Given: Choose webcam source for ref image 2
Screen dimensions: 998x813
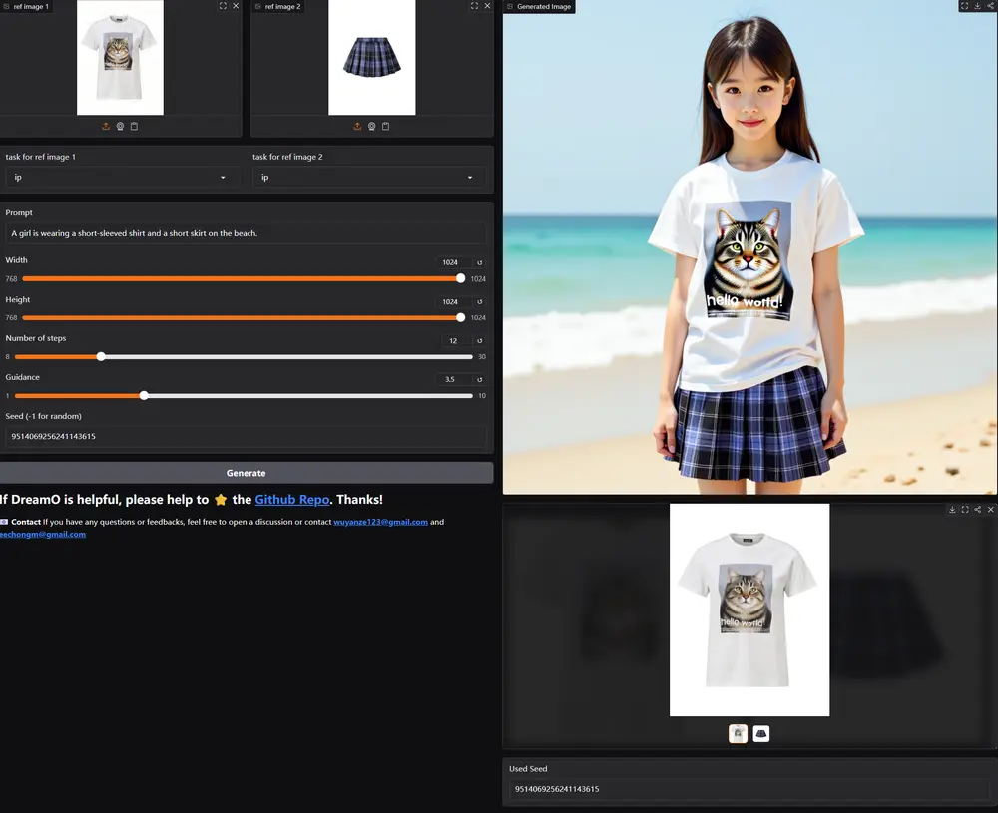Looking at the screenshot, I should pos(371,126).
